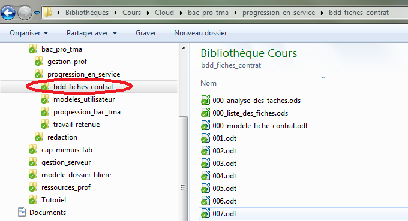Viewport: 408px width, 221px height.
Task: Select Cours in the address breadcrumb
Action: (x=131, y=13)
